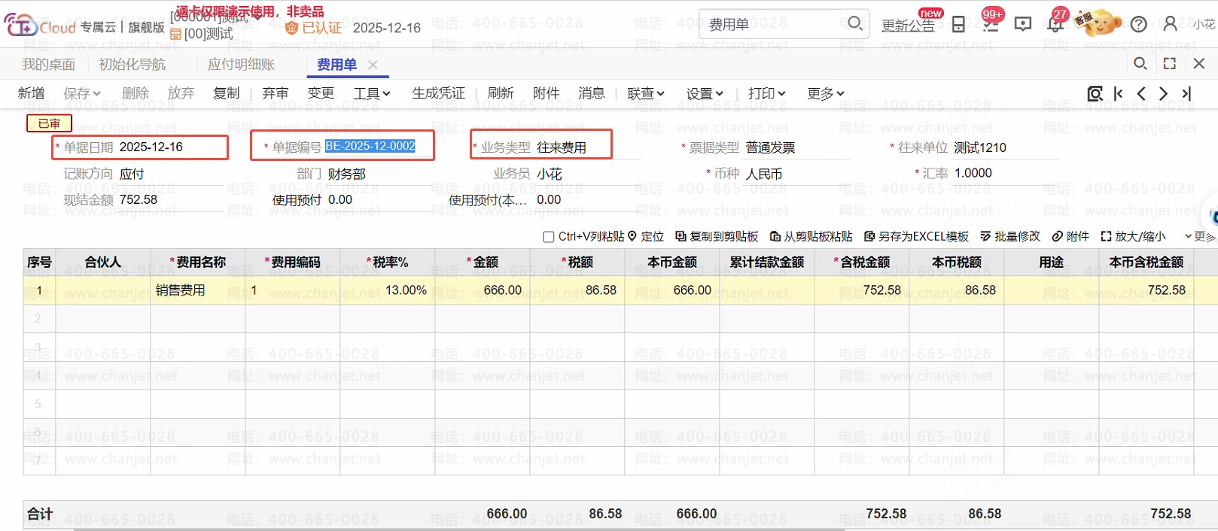Go to the next record
Screen dimensions: 1218x531
[x=1164, y=93]
